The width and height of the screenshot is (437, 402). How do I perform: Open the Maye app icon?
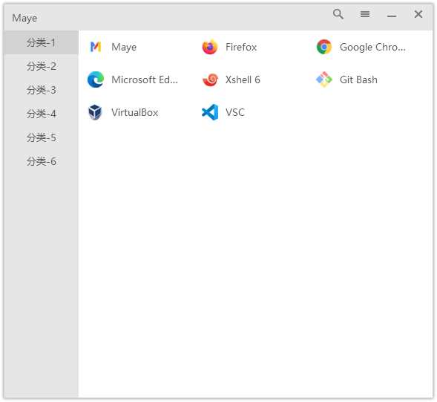tap(96, 47)
